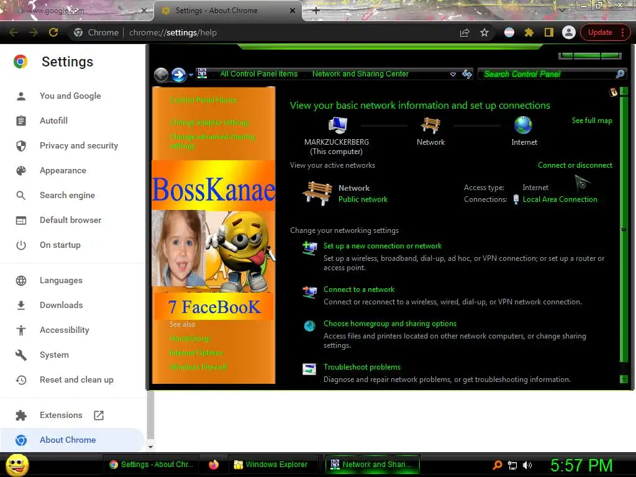Open System settings

(x=54, y=355)
